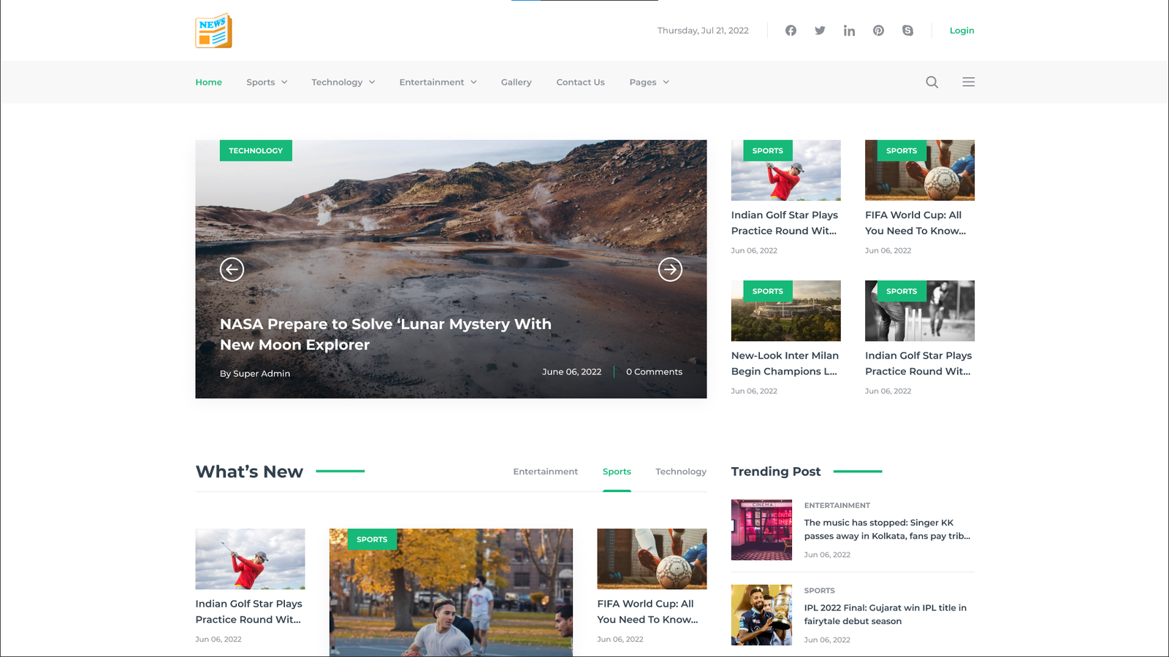Open the Pinterest social icon

[x=878, y=31]
